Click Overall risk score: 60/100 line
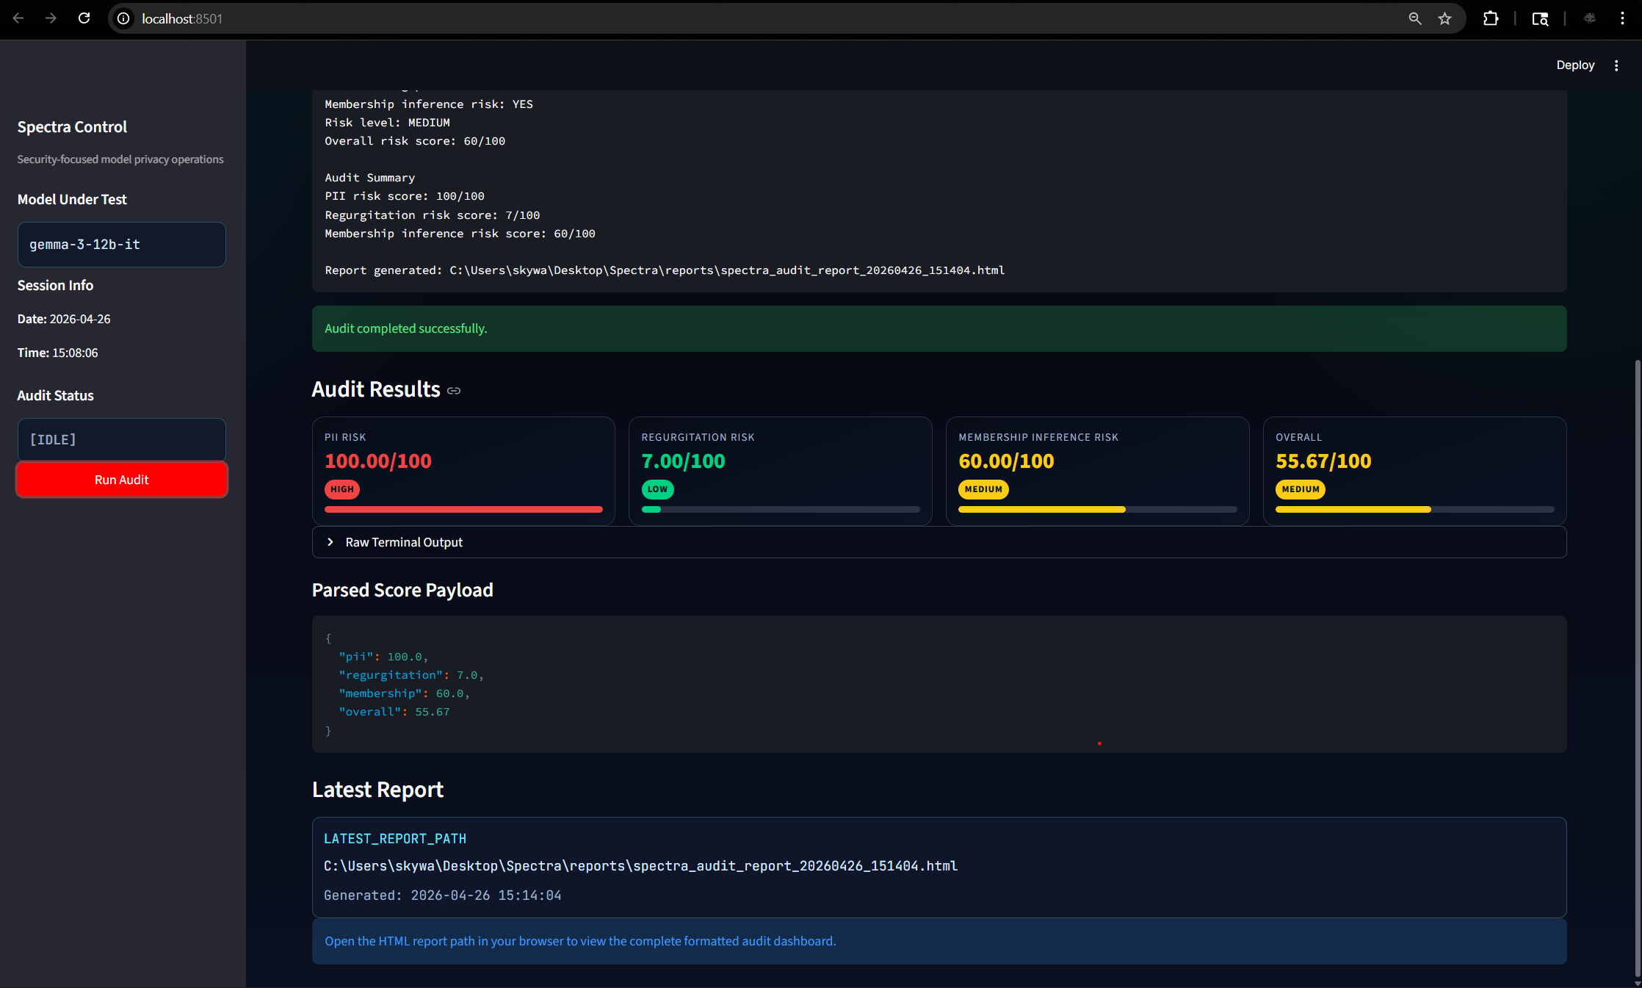Image resolution: width=1642 pixels, height=988 pixels. tap(415, 141)
